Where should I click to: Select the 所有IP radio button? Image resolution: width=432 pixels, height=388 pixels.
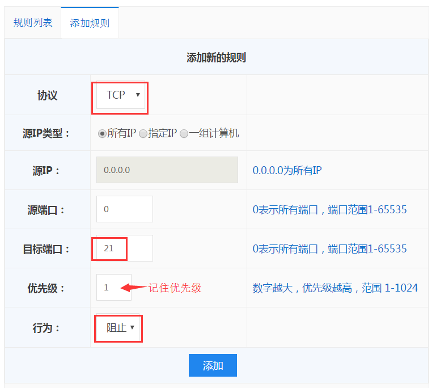(x=102, y=134)
